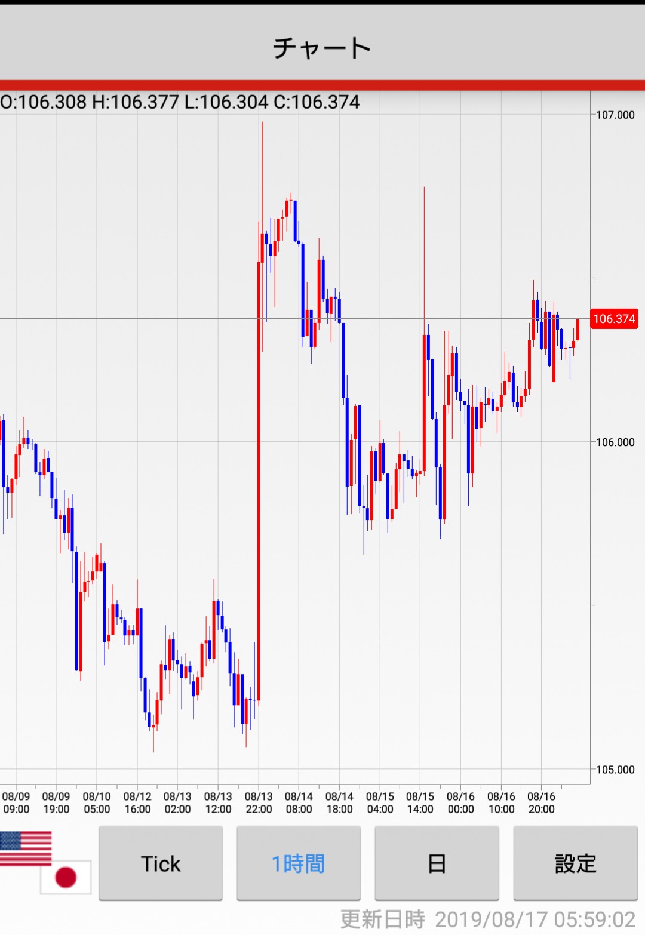This screenshot has width=645, height=935.
Task: Tap the red 106.374 current price tag
Action: click(x=614, y=319)
